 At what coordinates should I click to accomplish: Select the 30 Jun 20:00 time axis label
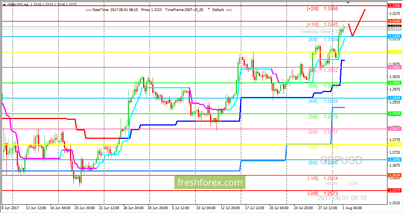[158, 208]
